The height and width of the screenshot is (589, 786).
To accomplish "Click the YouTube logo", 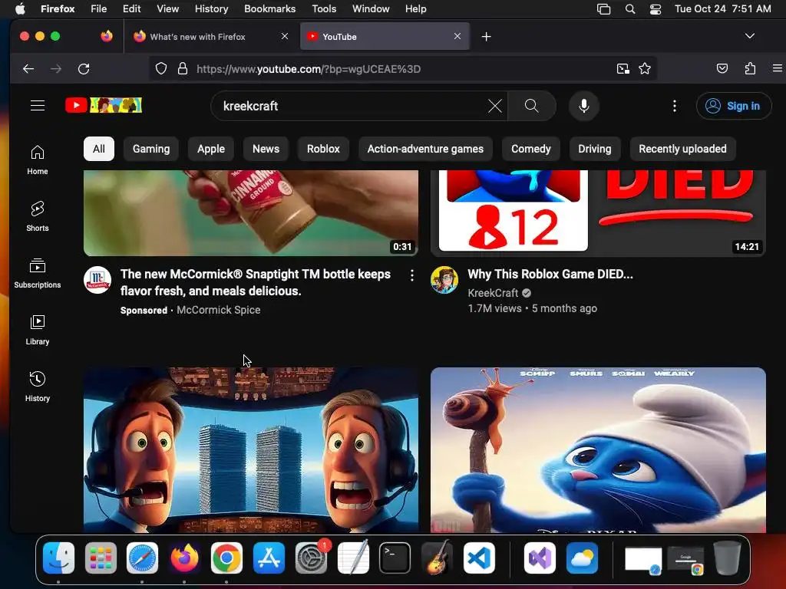I will 104,105.
